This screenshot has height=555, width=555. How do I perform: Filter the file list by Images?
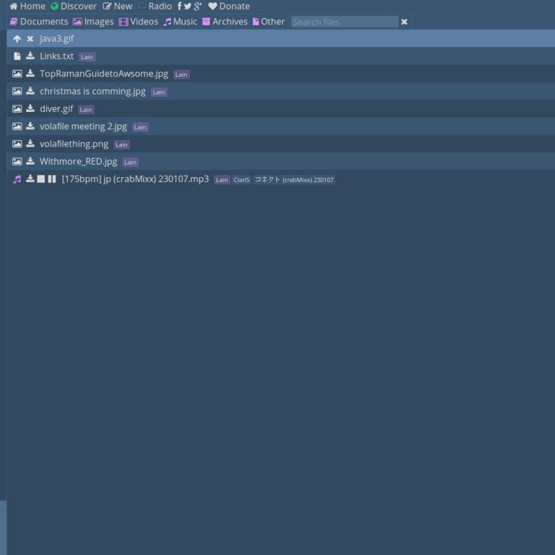tap(93, 22)
